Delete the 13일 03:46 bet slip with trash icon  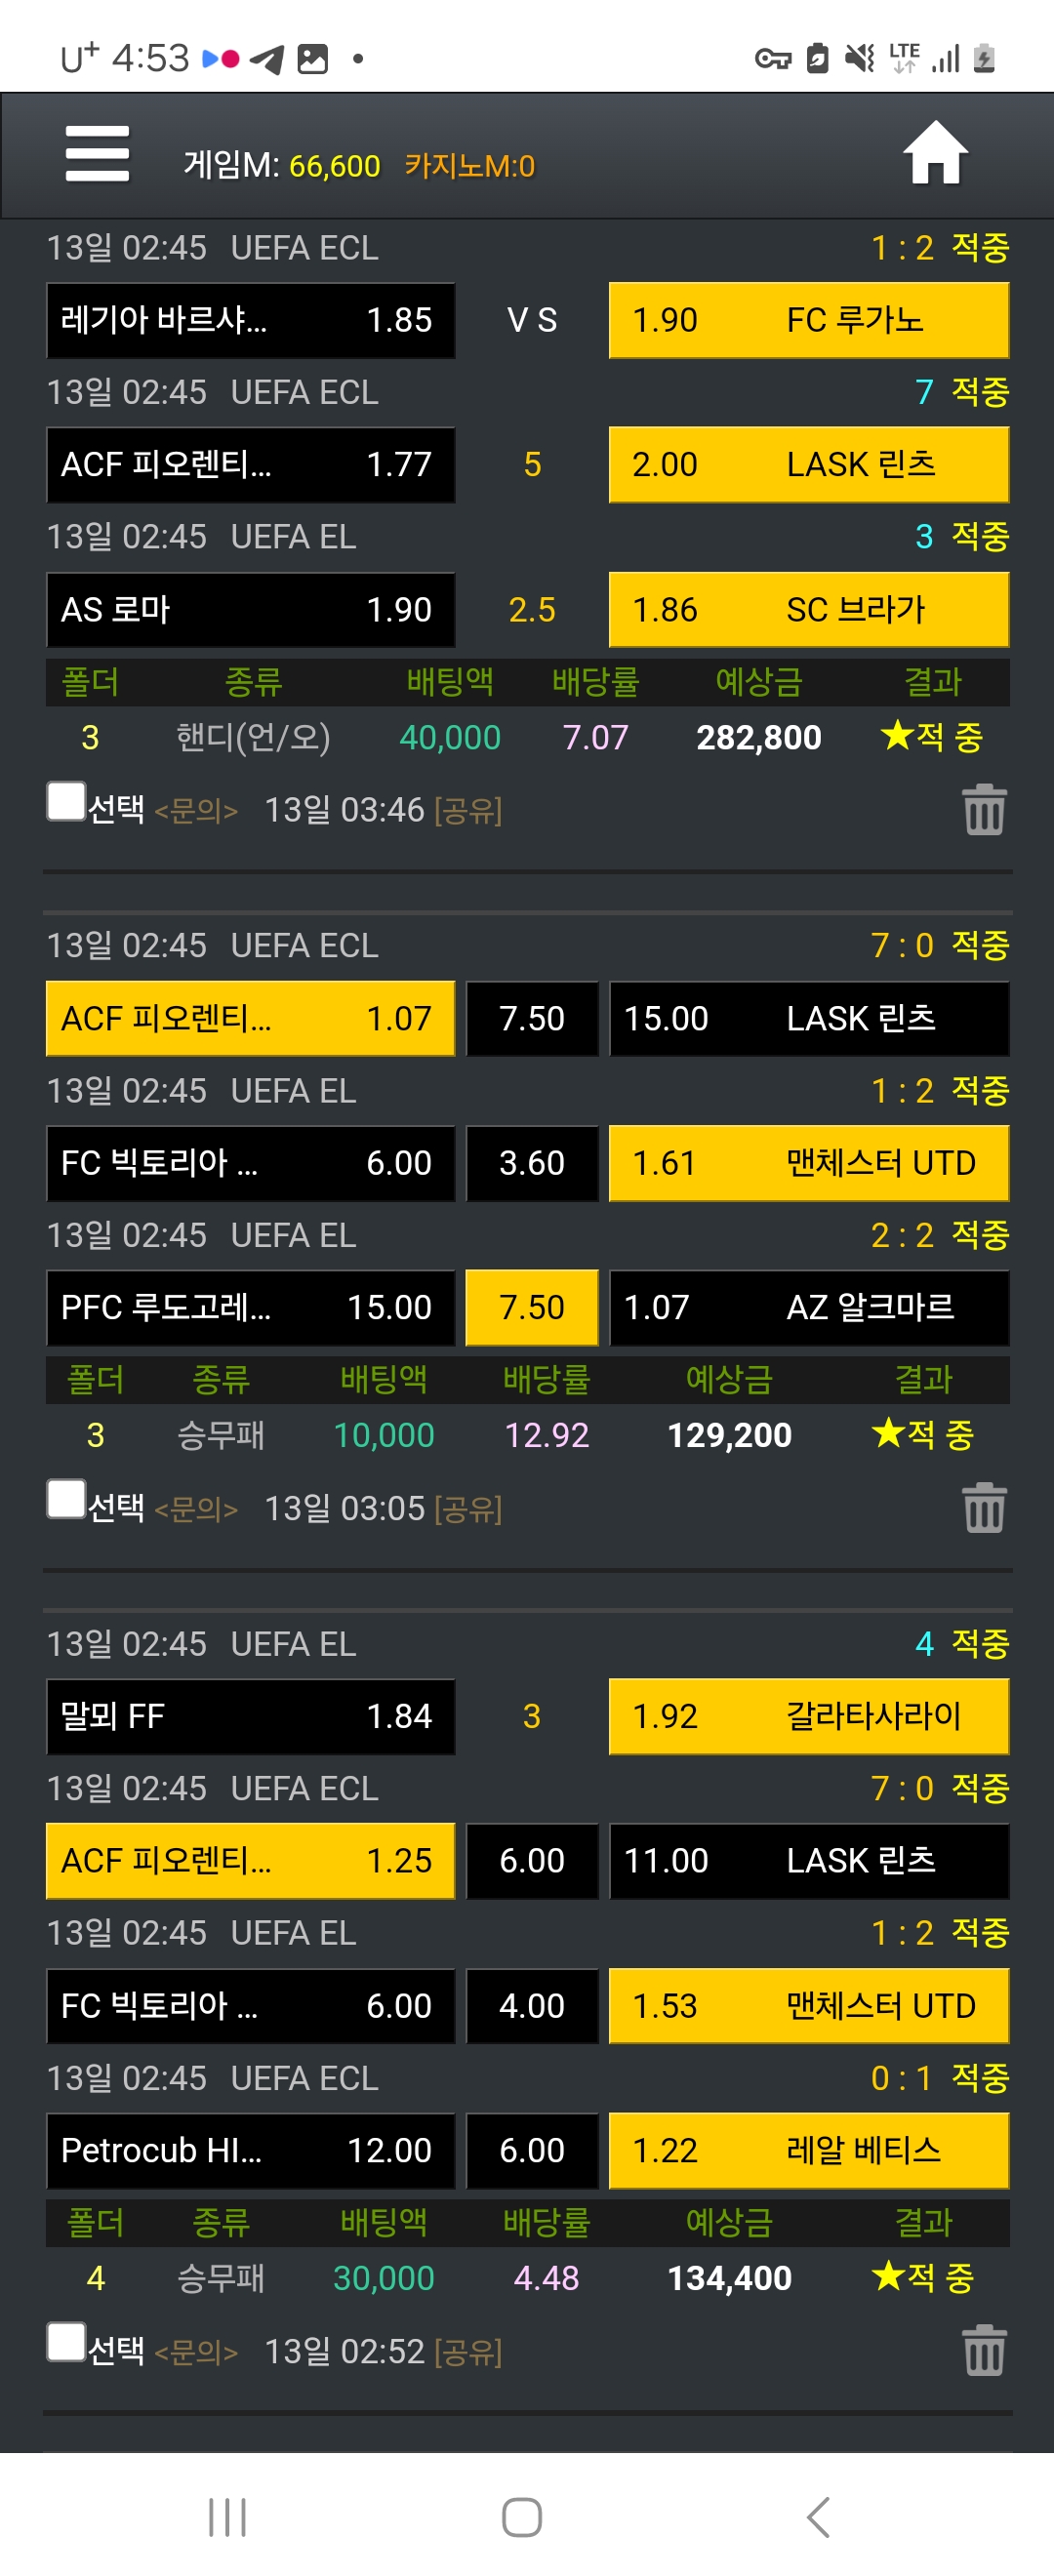coord(984,809)
